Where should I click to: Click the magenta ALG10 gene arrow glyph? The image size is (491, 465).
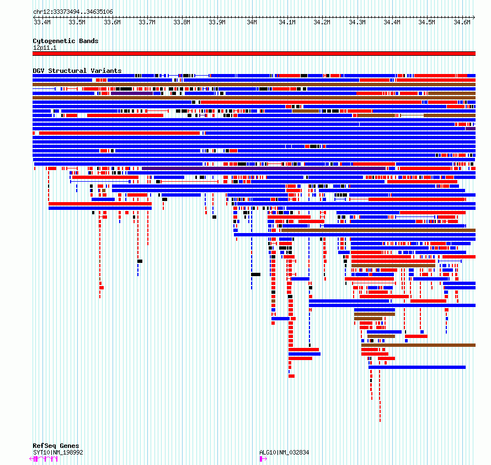(x=263, y=459)
